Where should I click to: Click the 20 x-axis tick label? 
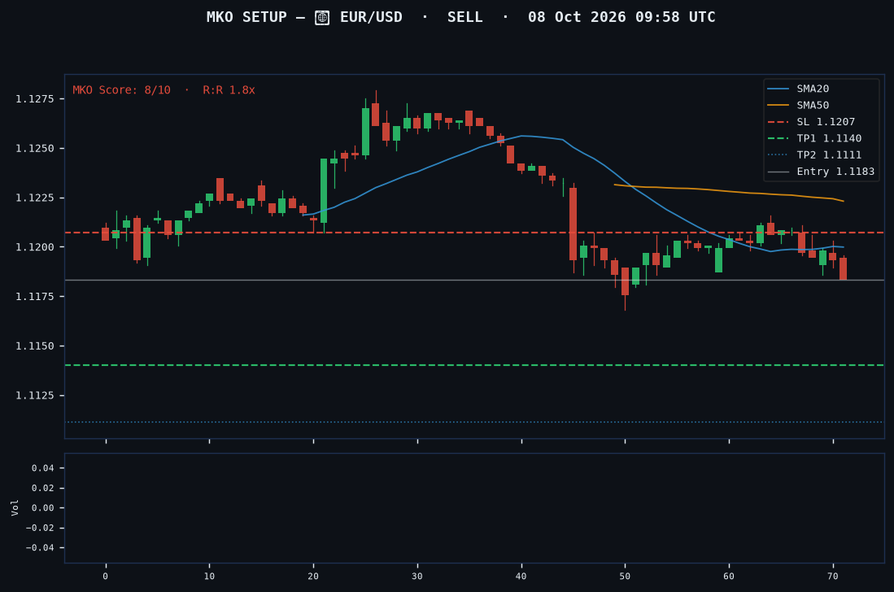pos(313,577)
